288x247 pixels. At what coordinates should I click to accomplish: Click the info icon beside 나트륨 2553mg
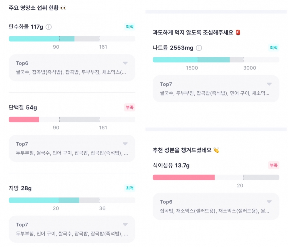pyautogui.click(x=199, y=48)
